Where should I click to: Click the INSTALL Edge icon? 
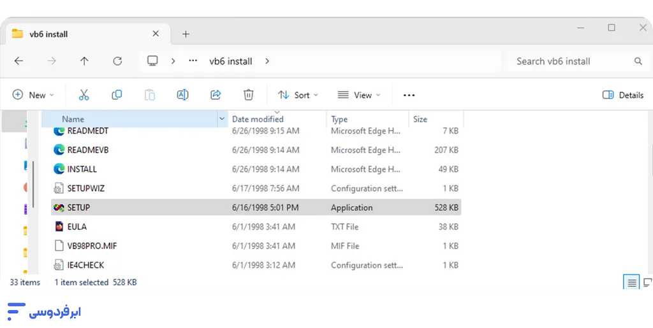pos(59,169)
